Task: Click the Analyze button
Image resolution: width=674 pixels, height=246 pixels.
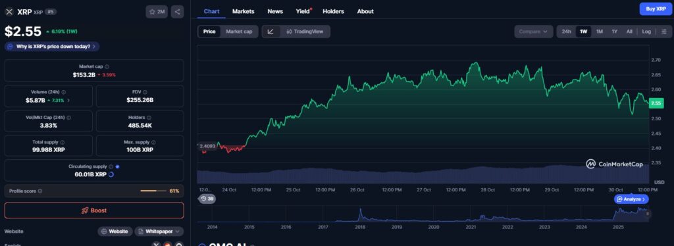Action: pyautogui.click(x=631, y=199)
